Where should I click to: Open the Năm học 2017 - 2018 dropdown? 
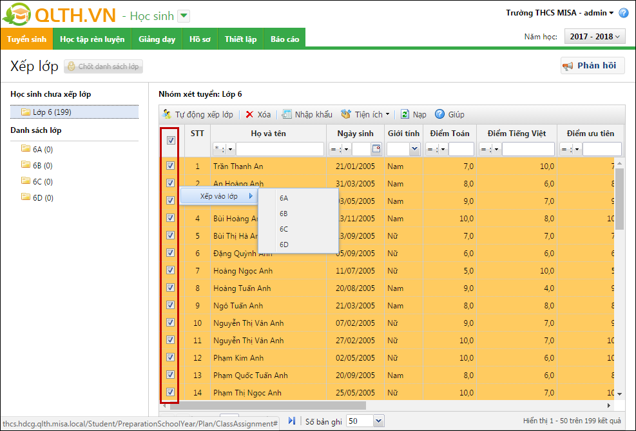point(594,37)
